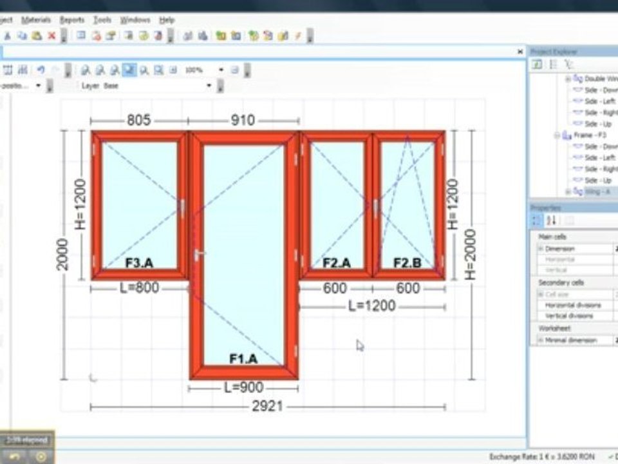Select Frame - F3 in Project Explorer
Image resolution: width=618 pixels, height=464 pixels.
pos(590,135)
